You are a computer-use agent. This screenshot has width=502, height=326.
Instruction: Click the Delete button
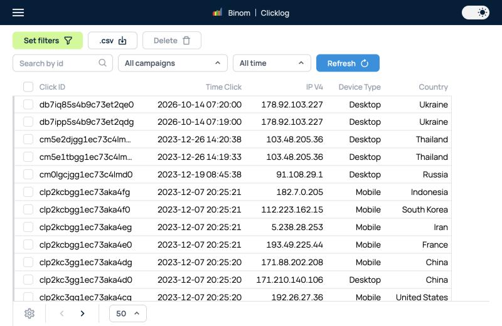[172, 41]
